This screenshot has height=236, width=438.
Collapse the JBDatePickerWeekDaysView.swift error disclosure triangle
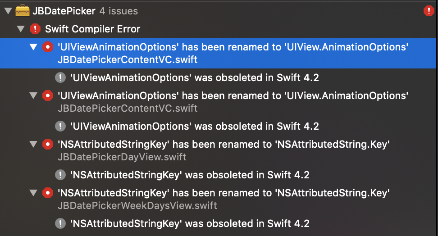[33, 193]
